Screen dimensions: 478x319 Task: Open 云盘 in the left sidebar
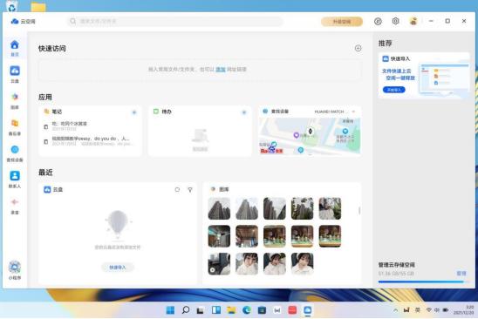[x=15, y=74]
